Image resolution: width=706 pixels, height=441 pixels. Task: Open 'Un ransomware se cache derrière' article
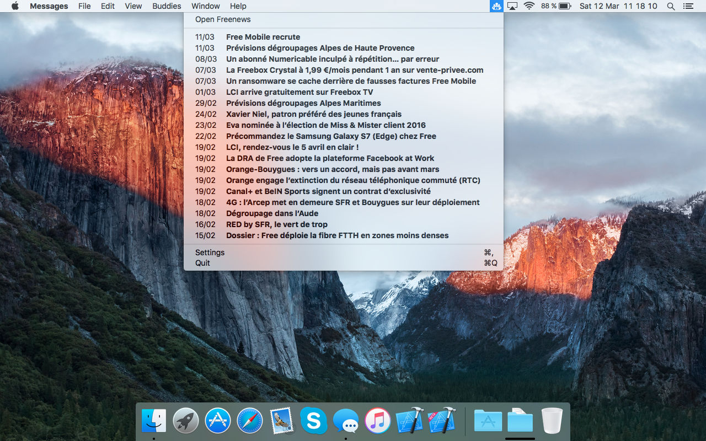(344, 81)
